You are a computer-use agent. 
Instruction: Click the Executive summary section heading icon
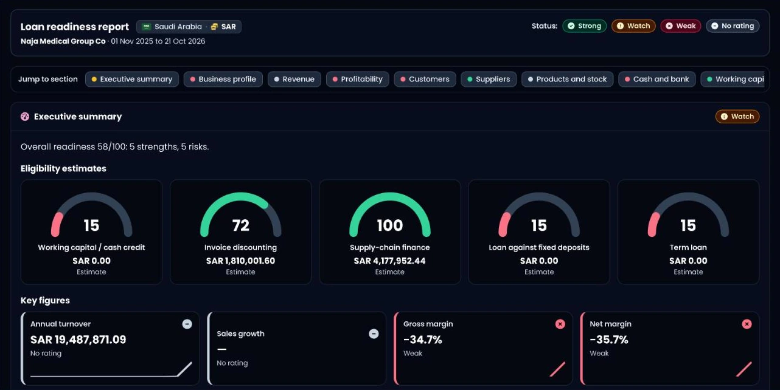pyautogui.click(x=25, y=117)
